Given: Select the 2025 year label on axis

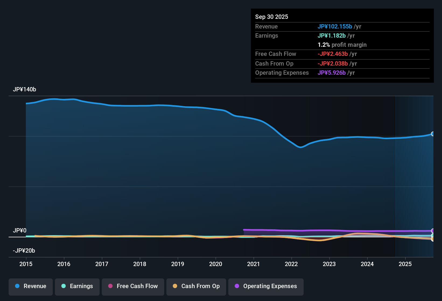Looking at the screenshot, I should [405, 264].
